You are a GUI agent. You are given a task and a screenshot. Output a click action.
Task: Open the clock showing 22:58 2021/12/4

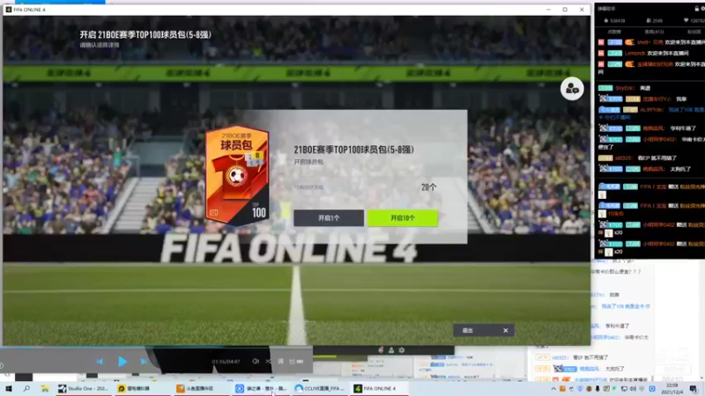click(674, 389)
